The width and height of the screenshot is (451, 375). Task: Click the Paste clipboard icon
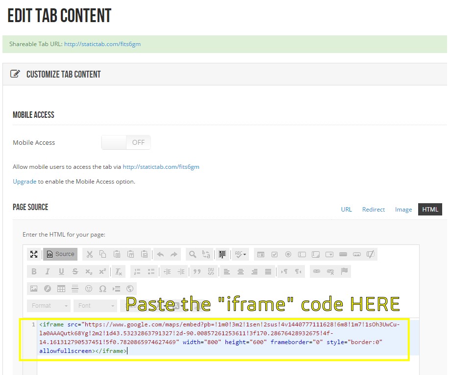coord(117,254)
